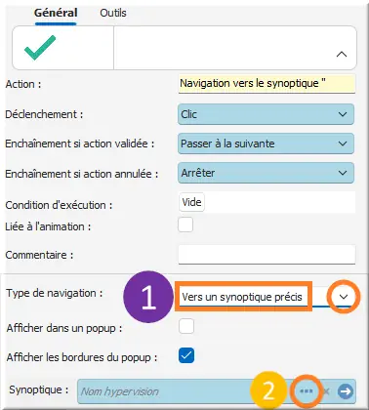Clear the Synoptique field with the X icon

(x=326, y=391)
